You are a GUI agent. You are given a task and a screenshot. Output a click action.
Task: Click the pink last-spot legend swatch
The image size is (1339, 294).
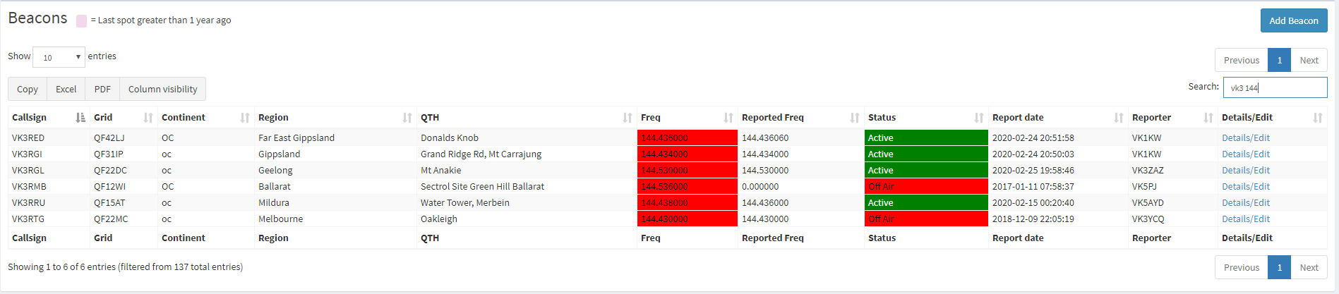click(x=82, y=21)
